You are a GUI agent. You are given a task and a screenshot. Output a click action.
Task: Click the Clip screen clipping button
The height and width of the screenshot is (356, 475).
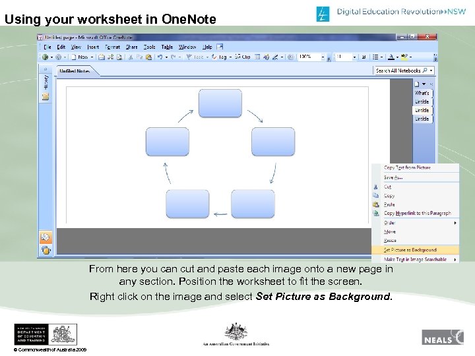coord(243,57)
